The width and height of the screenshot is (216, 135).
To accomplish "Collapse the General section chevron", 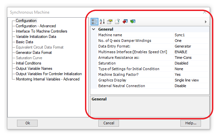I will [x=94, y=29].
